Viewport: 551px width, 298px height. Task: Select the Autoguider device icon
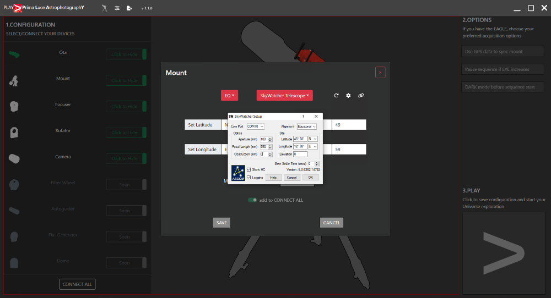tap(14, 211)
